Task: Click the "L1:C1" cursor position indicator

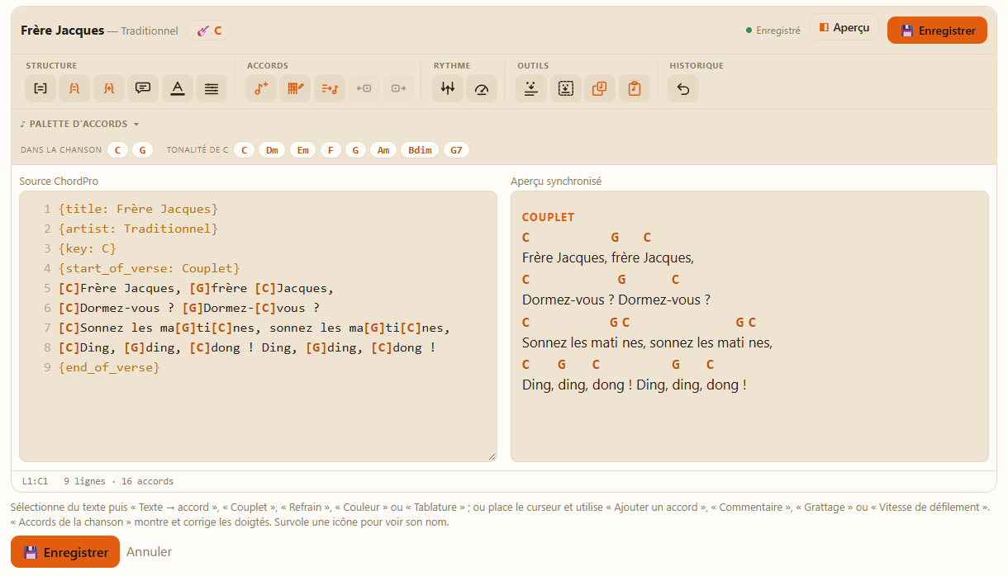Action: (x=35, y=481)
